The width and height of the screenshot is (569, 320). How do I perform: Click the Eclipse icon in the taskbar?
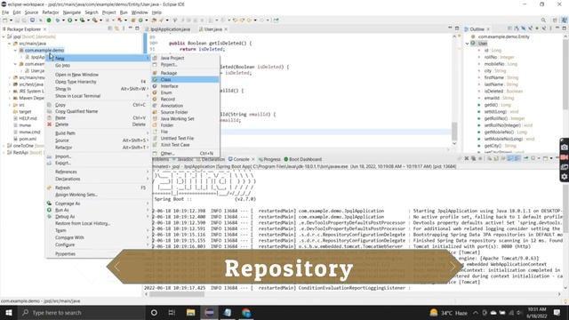coord(209,312)
